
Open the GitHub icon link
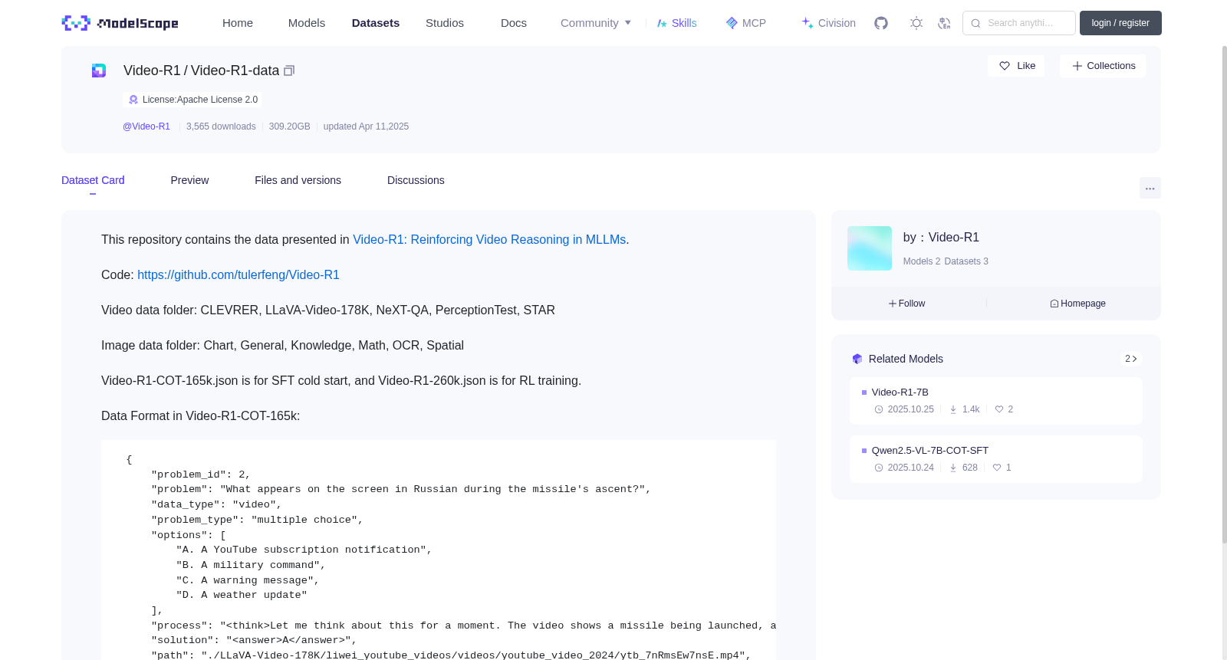(x=881, y=23)
